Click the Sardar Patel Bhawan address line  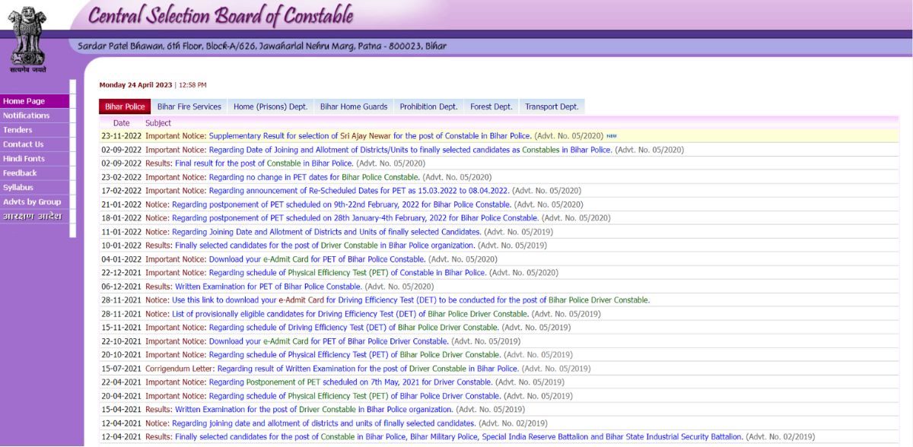coord(262,46)
